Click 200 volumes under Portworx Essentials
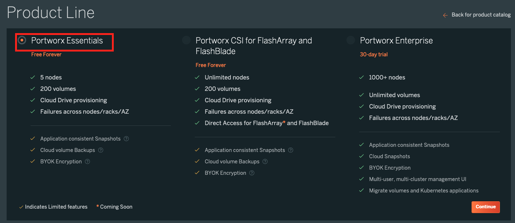515x223 pixels. coord(58,89)
